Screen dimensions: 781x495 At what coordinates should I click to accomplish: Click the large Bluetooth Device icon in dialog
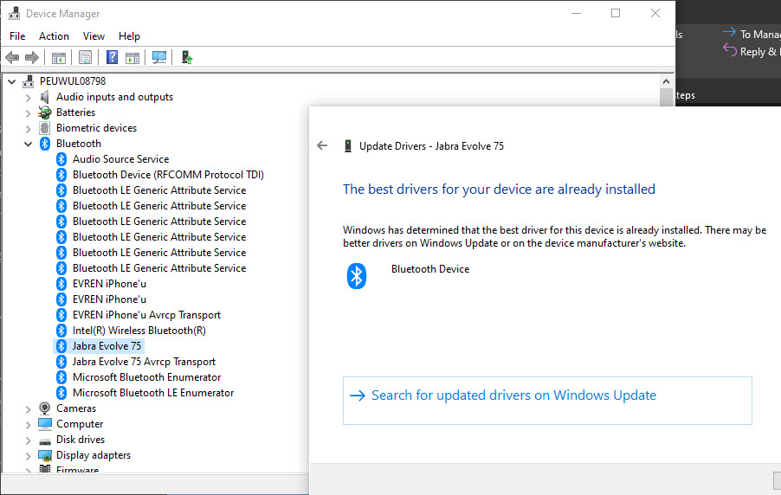(357, 276)
